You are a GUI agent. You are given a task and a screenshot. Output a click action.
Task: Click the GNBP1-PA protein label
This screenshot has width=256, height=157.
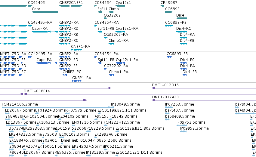click(82, 78)
